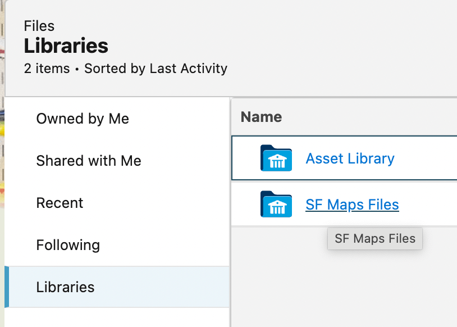Viewport: 457px width, 327px height.
Task: Open the library represented by the second folder icon
Action: coord(276,205)
